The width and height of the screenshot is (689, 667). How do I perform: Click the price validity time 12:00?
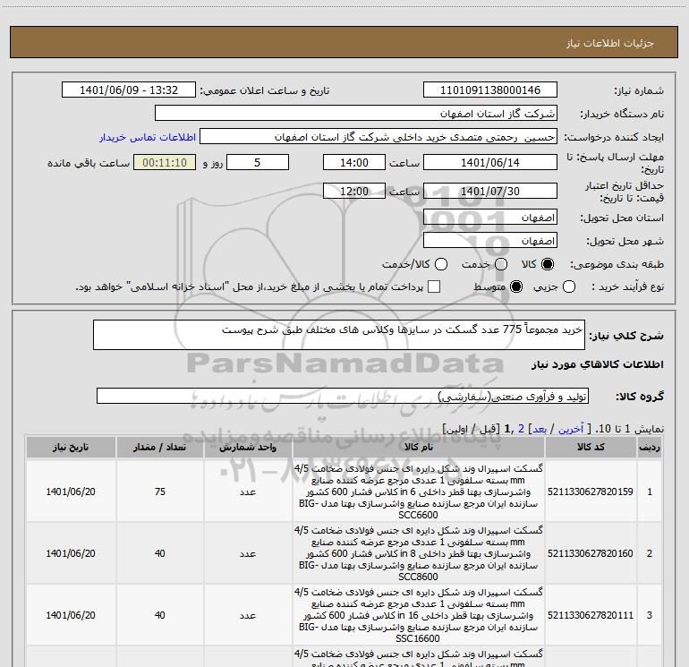[354, 191]
